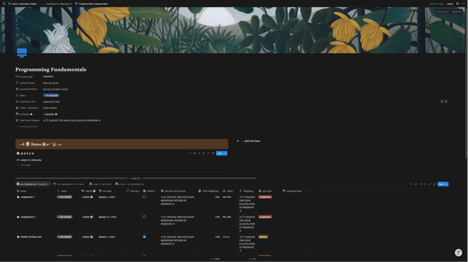This screenshot has height=262, width=468.
Task: Add a new property column to table
Action: point(307,191)
